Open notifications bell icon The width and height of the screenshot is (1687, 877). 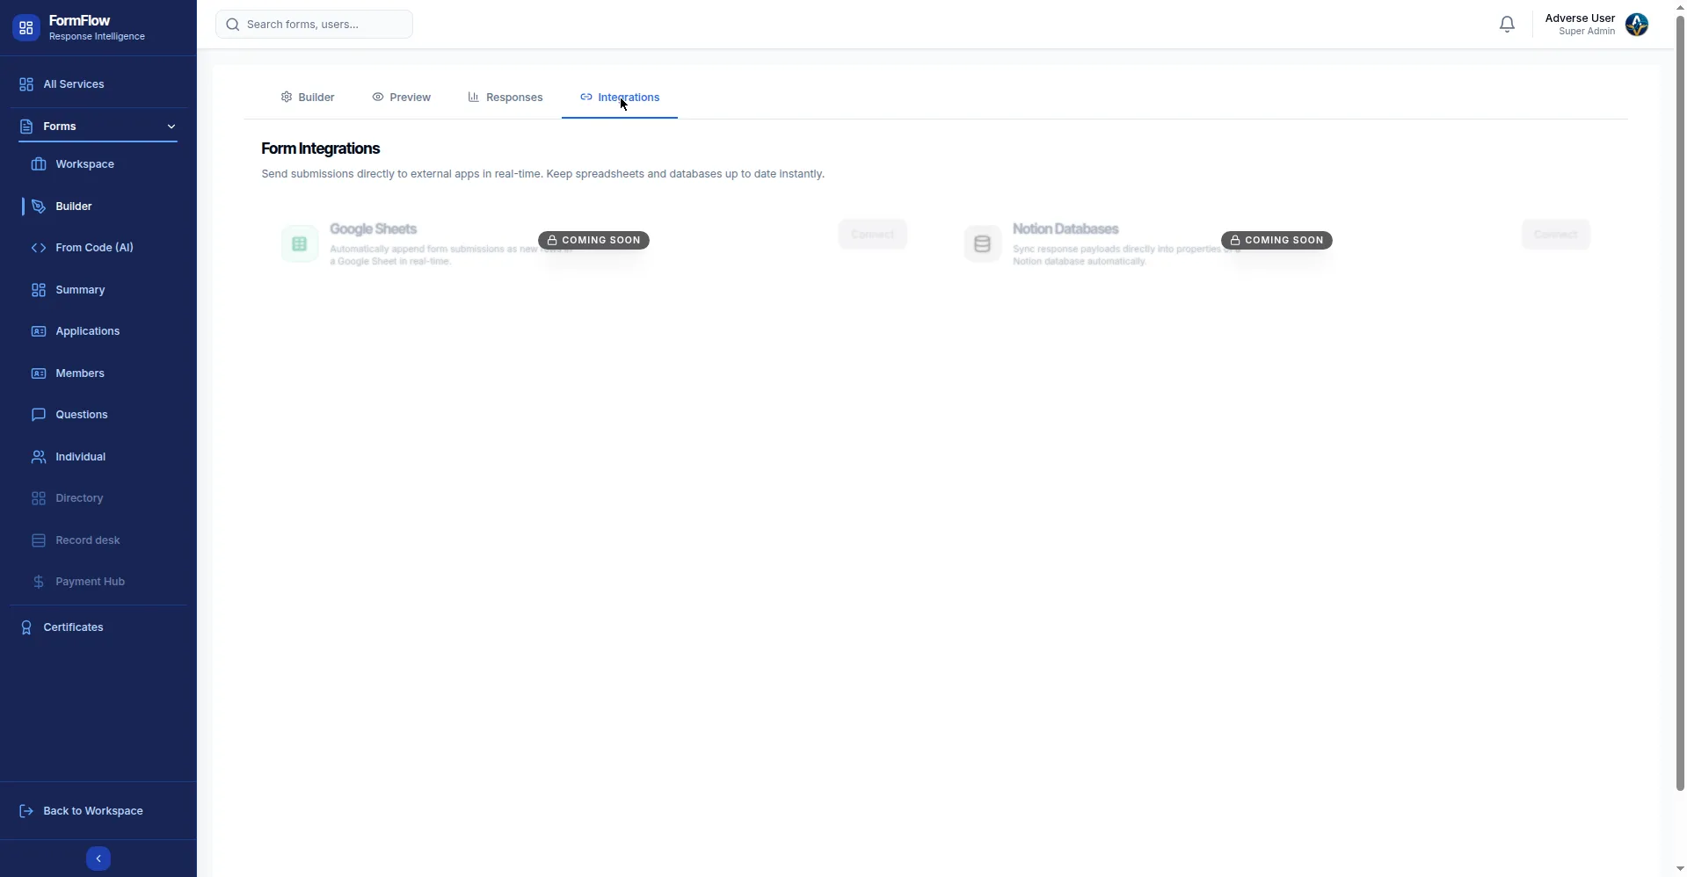tap(1507, 25)
